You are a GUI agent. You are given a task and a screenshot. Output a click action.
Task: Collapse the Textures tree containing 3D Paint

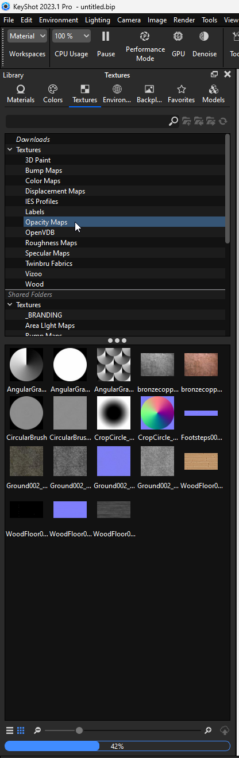pyautogui.click(x=10, y=150)
